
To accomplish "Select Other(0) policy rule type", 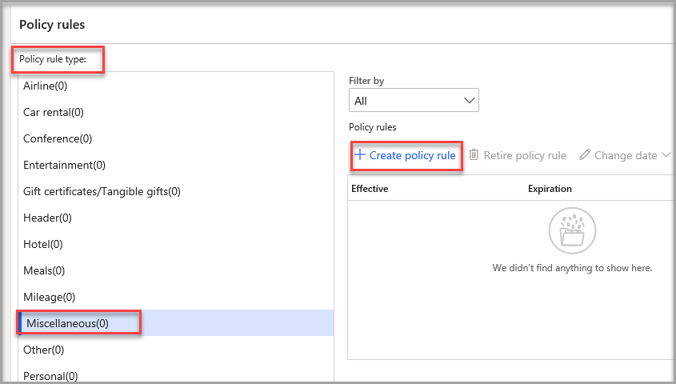I will point(176,350).
